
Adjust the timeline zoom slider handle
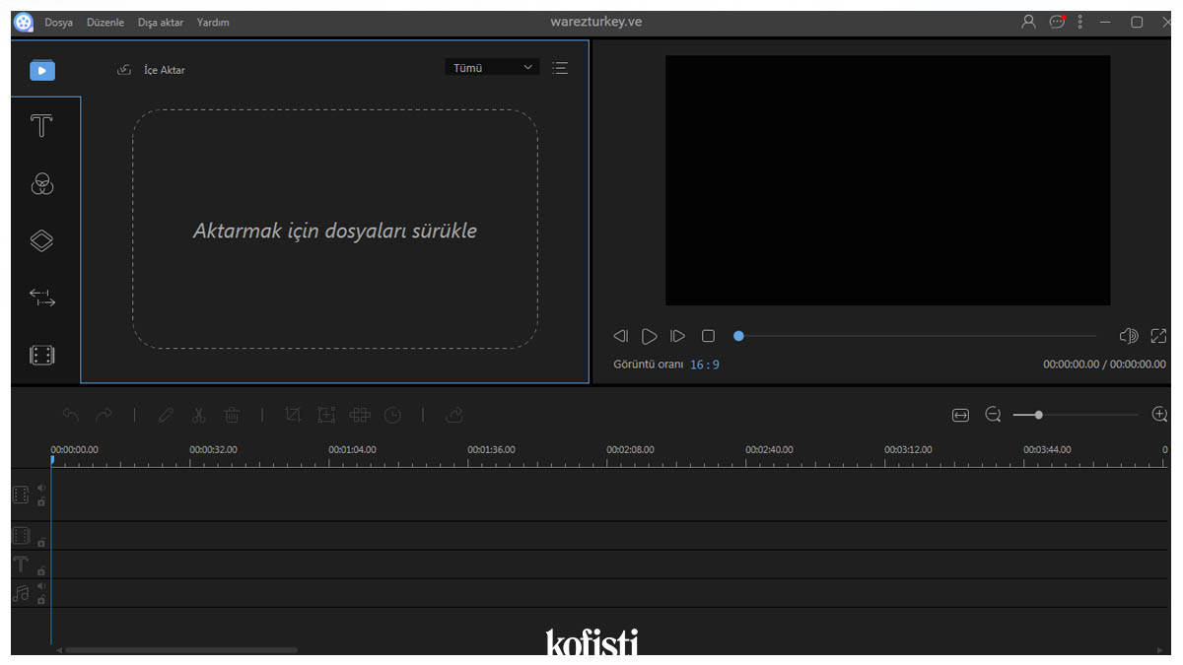click(x=1038, y=415)
